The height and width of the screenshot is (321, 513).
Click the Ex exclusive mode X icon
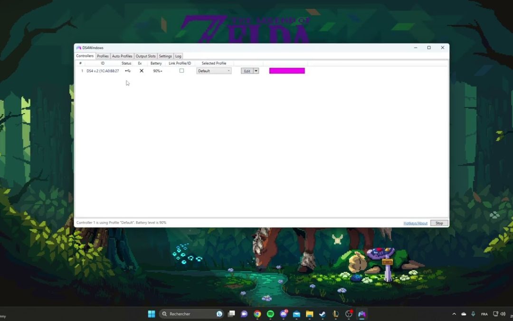coord(142,71)
